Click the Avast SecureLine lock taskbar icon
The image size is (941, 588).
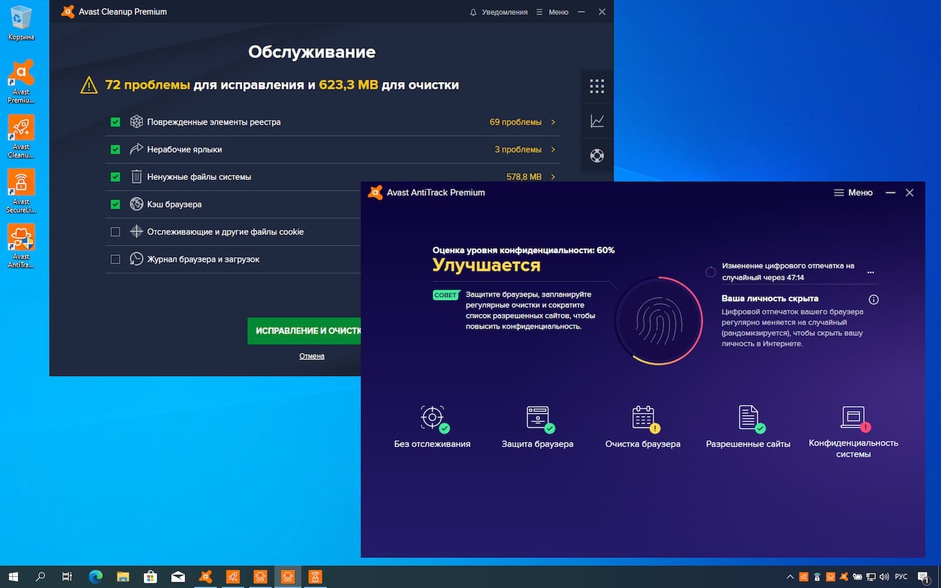click(x=316, y=577)
